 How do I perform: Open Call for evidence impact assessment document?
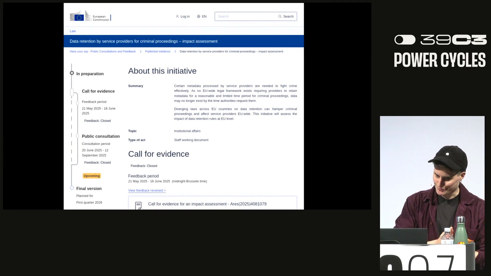pyautogui.click(x=207, y=204)
